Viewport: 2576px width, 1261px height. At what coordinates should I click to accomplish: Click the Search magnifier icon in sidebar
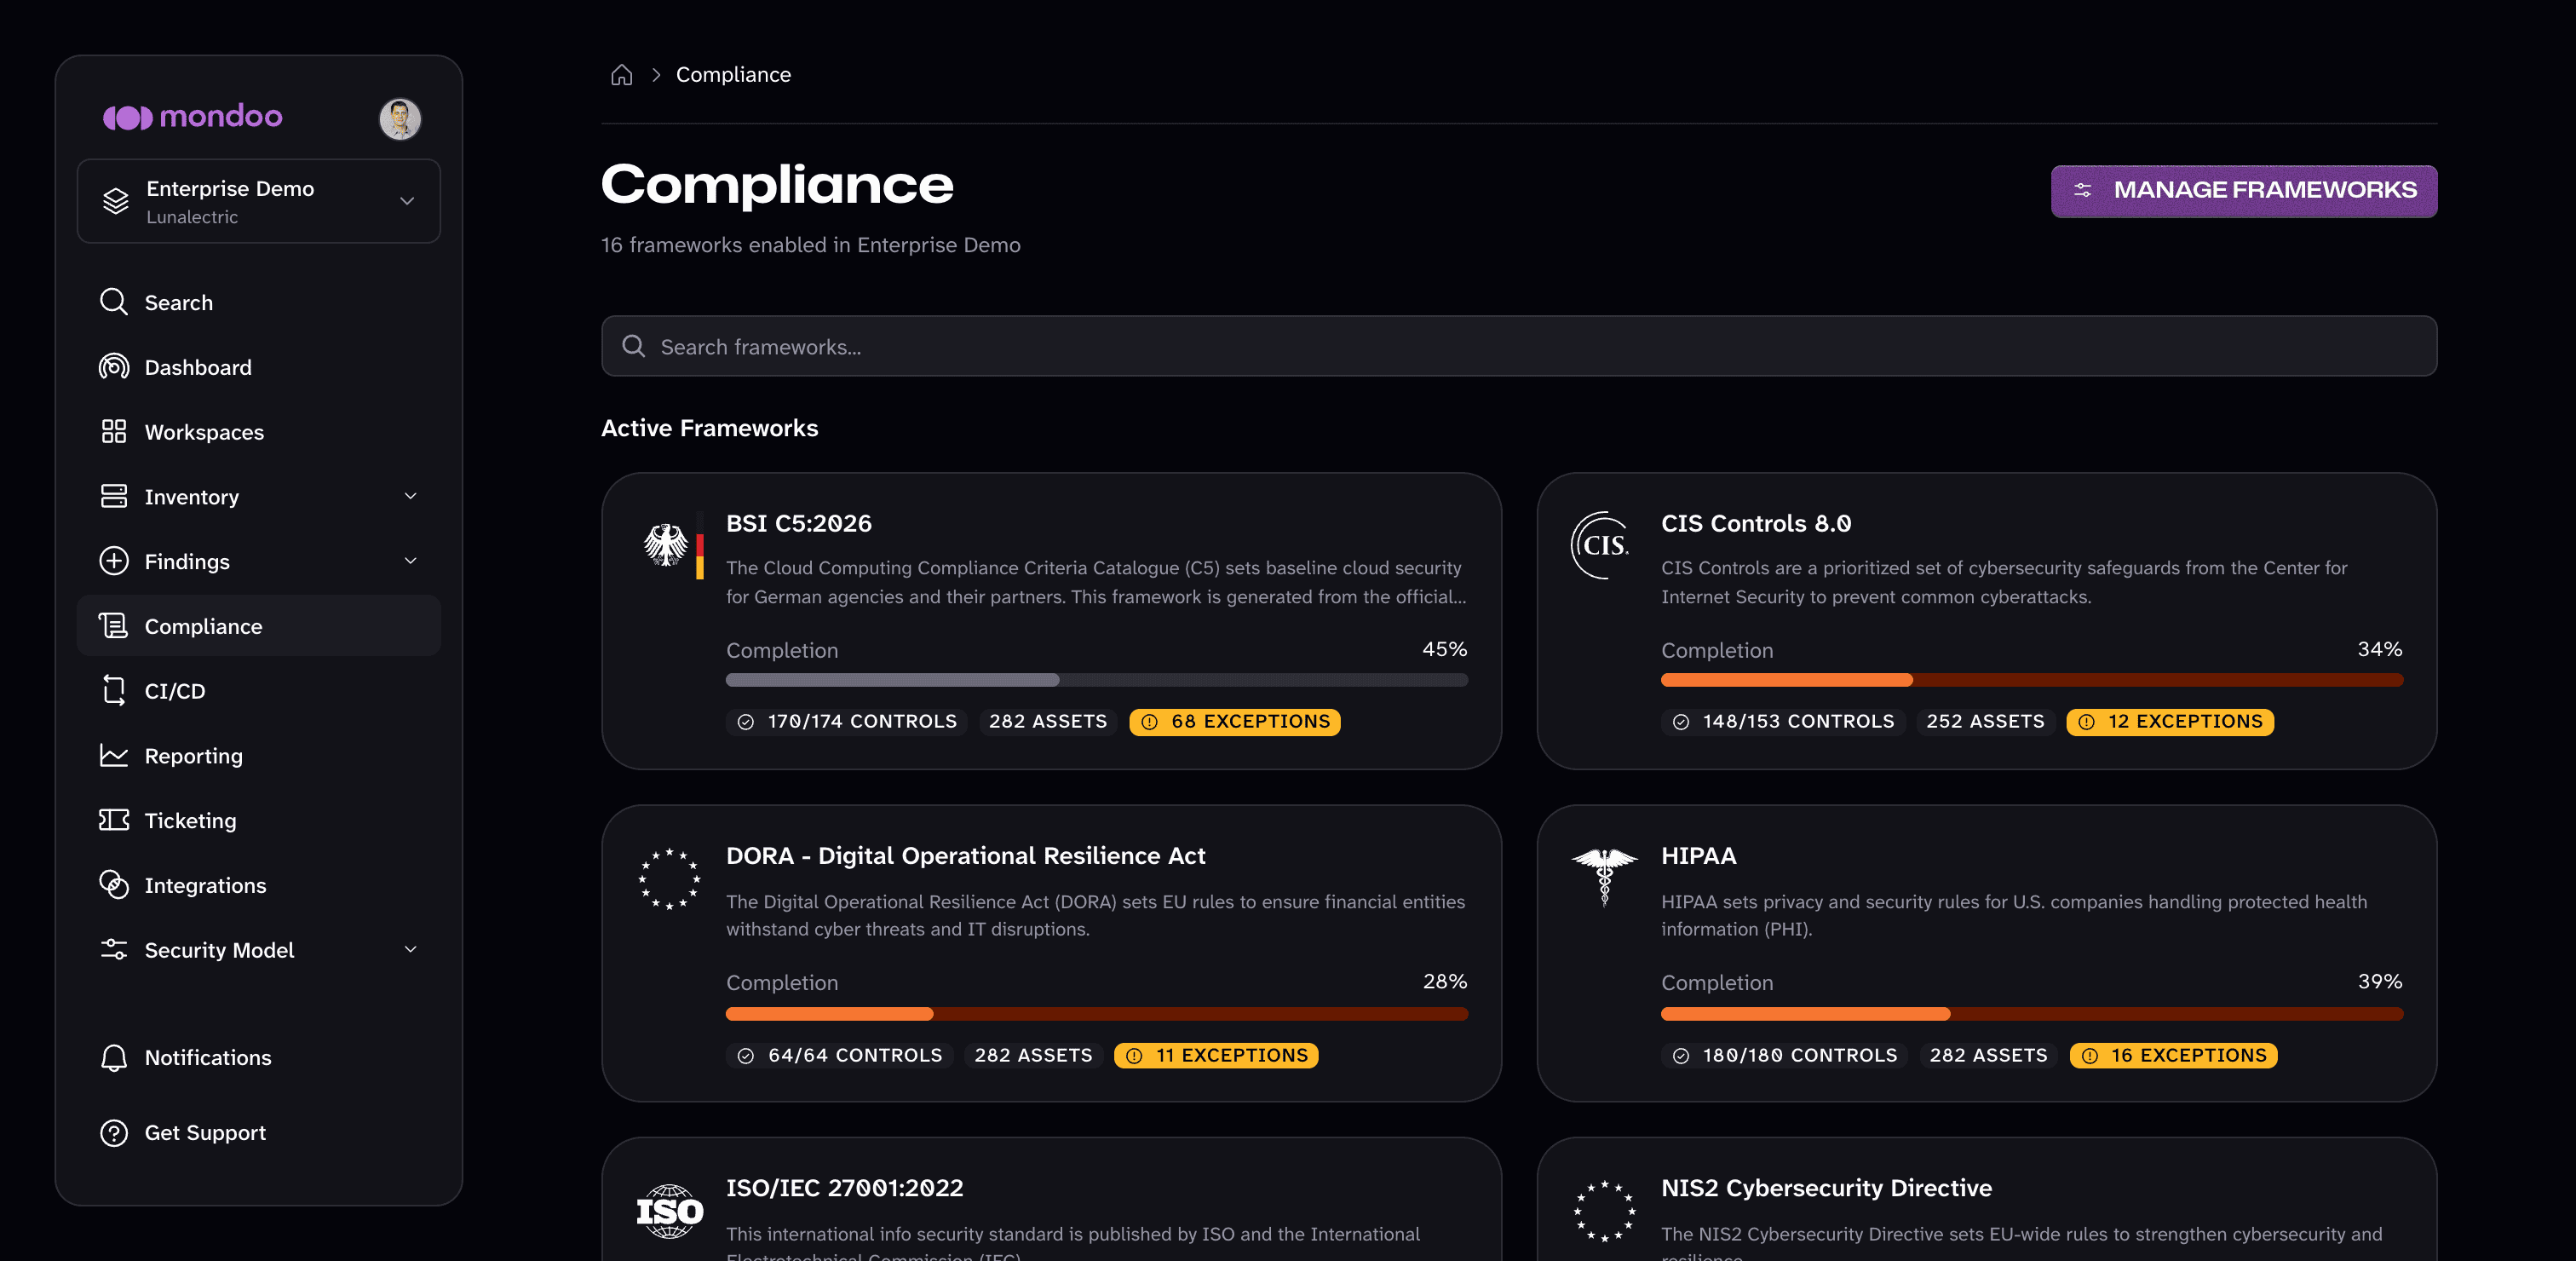tap(114, 302)
